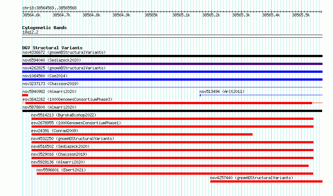Click the thin blue nsv513494 variant line

[x=261, y=95]
